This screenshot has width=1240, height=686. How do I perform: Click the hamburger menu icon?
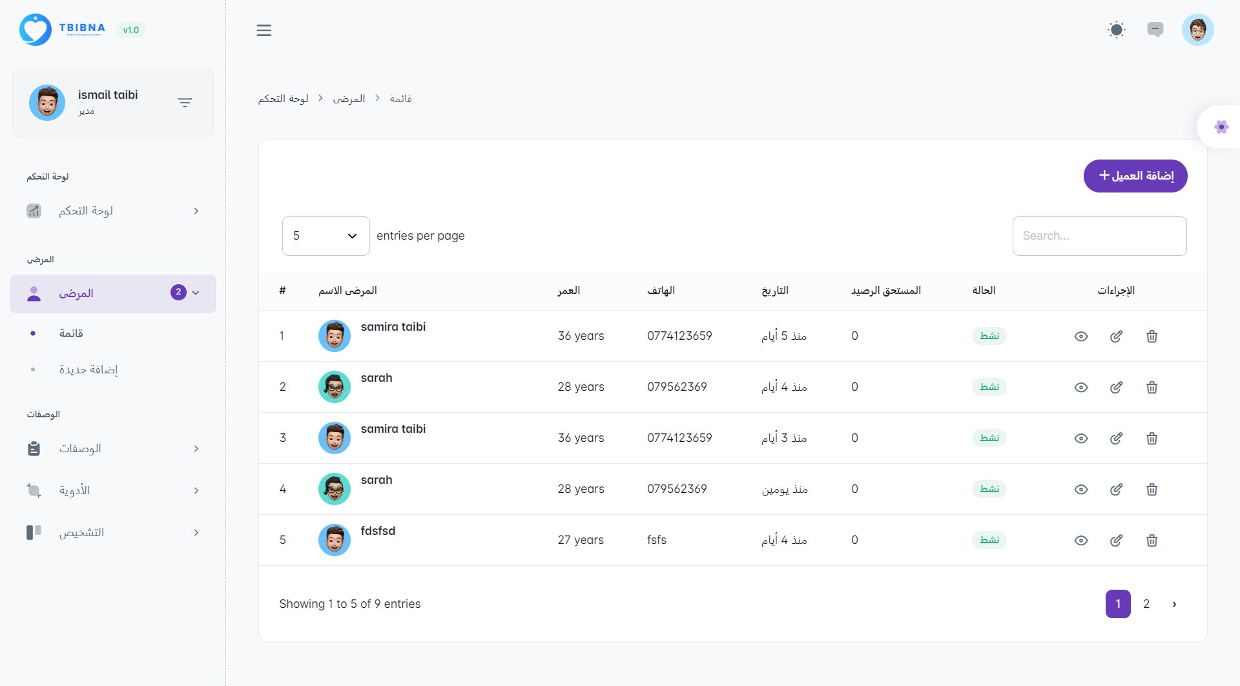[263, 30]
